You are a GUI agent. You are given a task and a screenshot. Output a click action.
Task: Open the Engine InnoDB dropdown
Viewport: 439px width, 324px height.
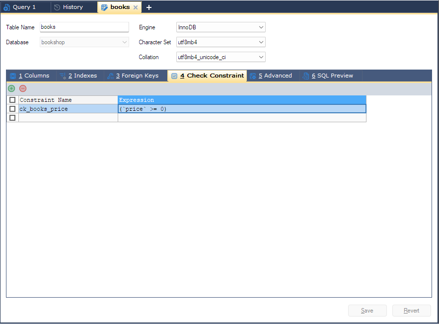(x=220, y=27)
